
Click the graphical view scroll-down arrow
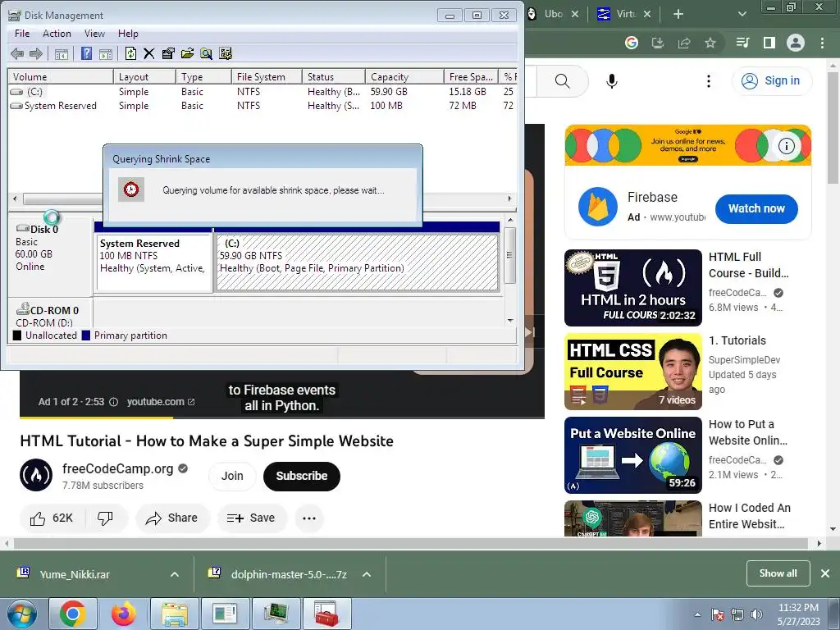[x=510, y=321]
